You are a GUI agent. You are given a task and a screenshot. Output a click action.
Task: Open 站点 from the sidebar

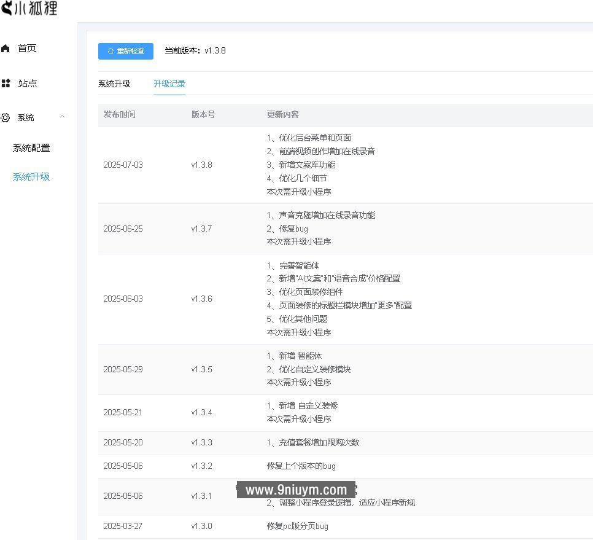(27, 83)
